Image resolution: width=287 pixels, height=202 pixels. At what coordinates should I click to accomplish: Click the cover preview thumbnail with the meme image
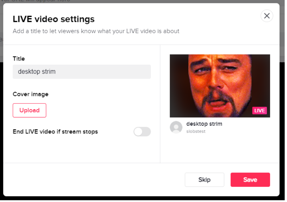point(220,86)
